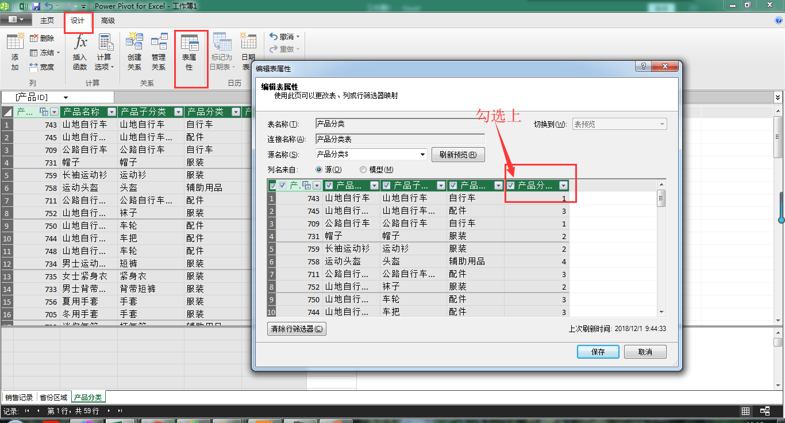
Task: Click the 刷新预览(R) button
Action: point(458,155)
